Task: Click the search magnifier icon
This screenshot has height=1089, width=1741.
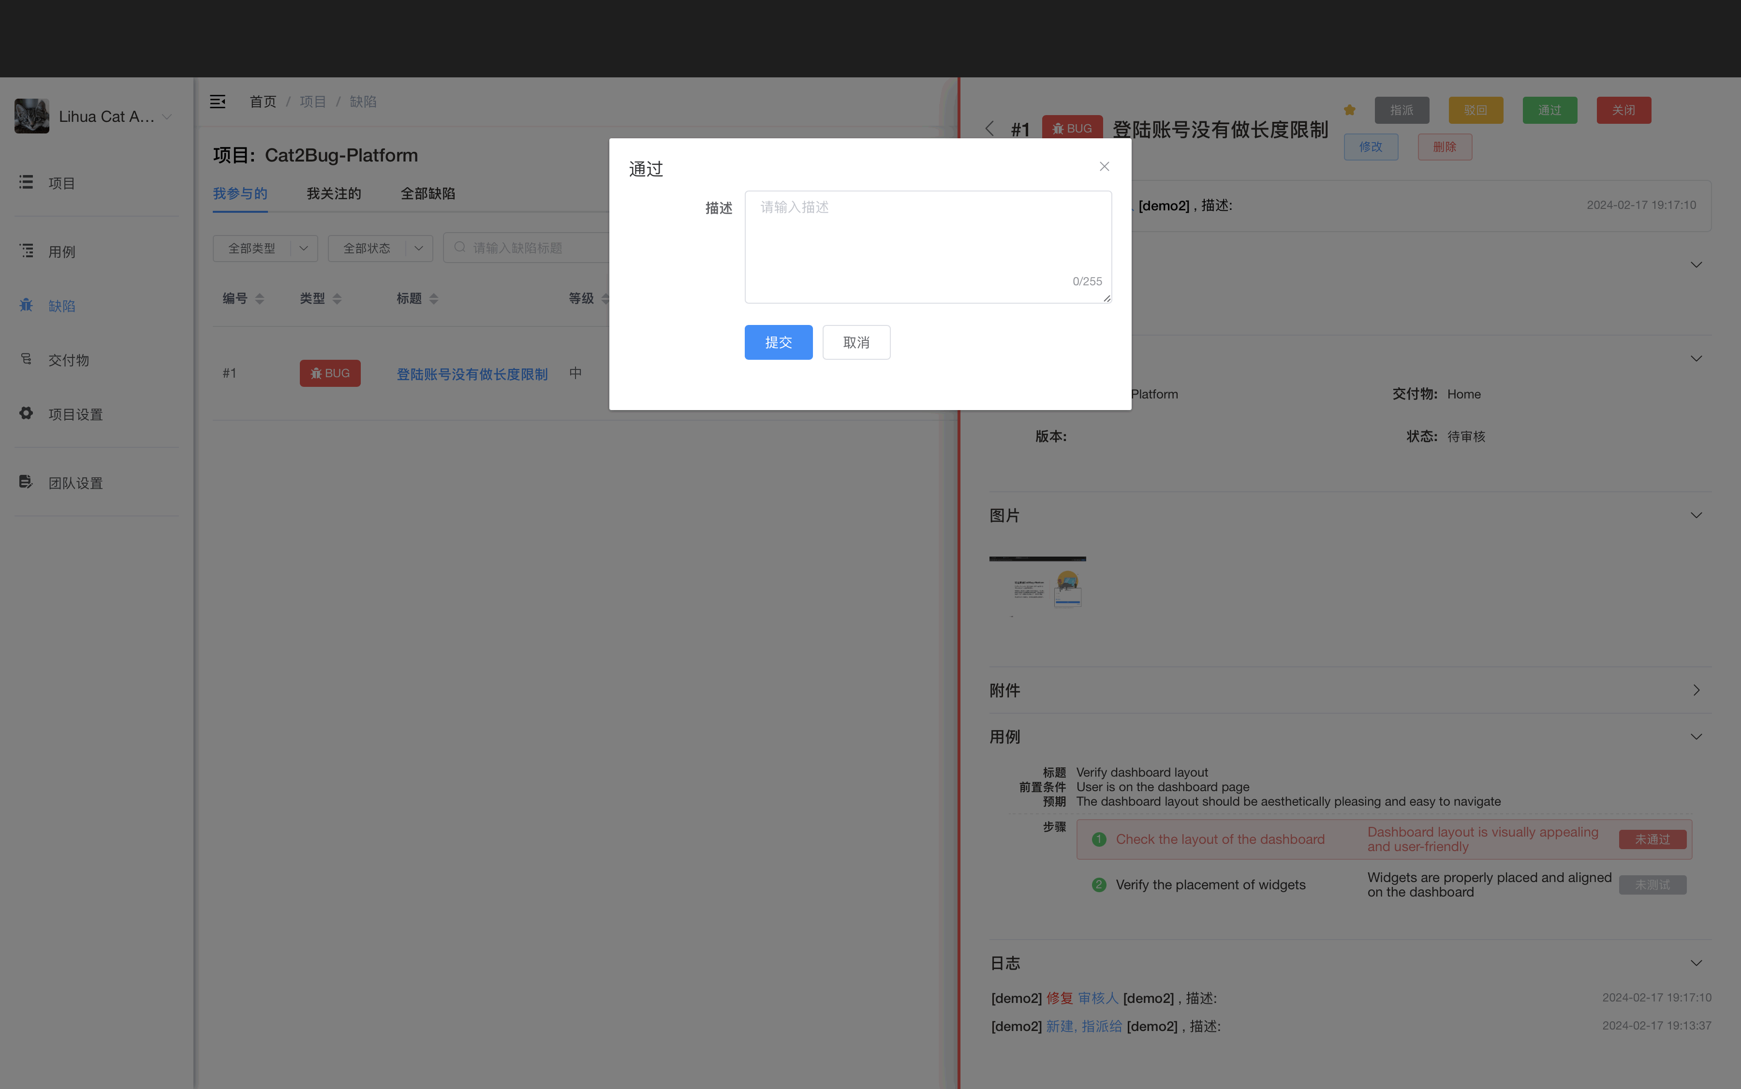Action: point(459,247)
